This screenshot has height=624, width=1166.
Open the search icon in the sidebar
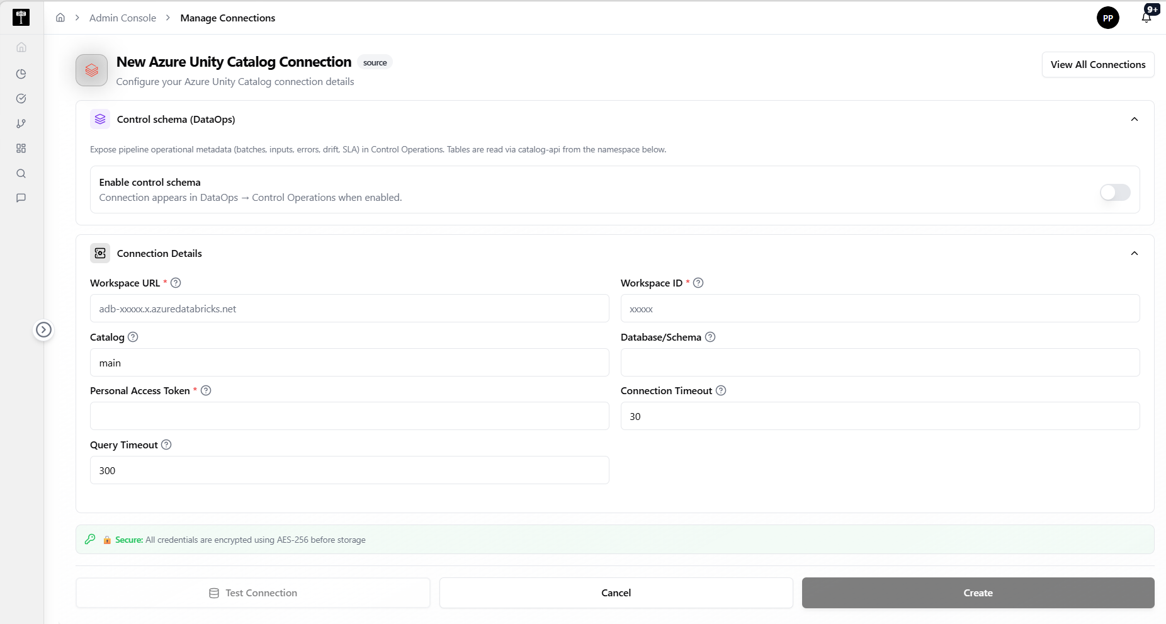[21, 173]
